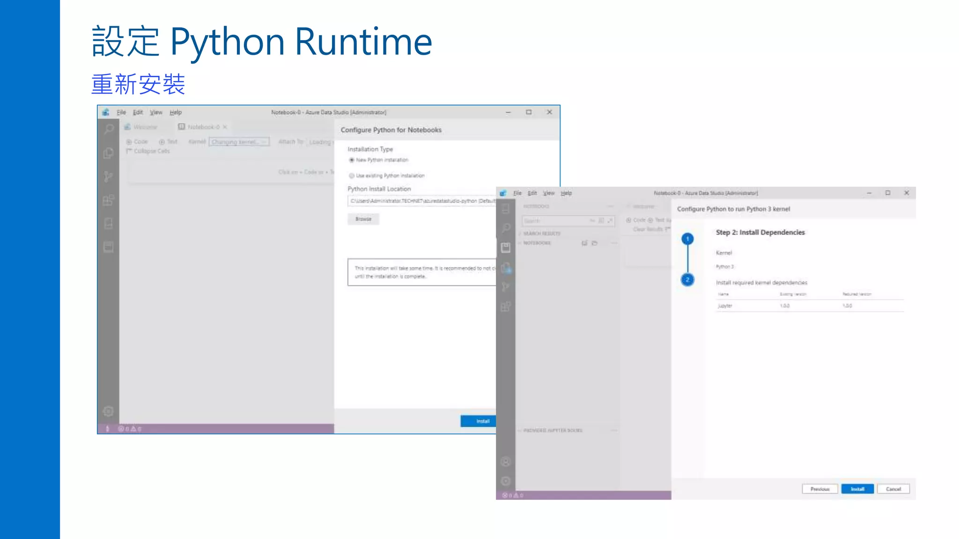Open Extensions icon in right window activity bar
This screenshot has height=539, width=959.
(506, 307)
